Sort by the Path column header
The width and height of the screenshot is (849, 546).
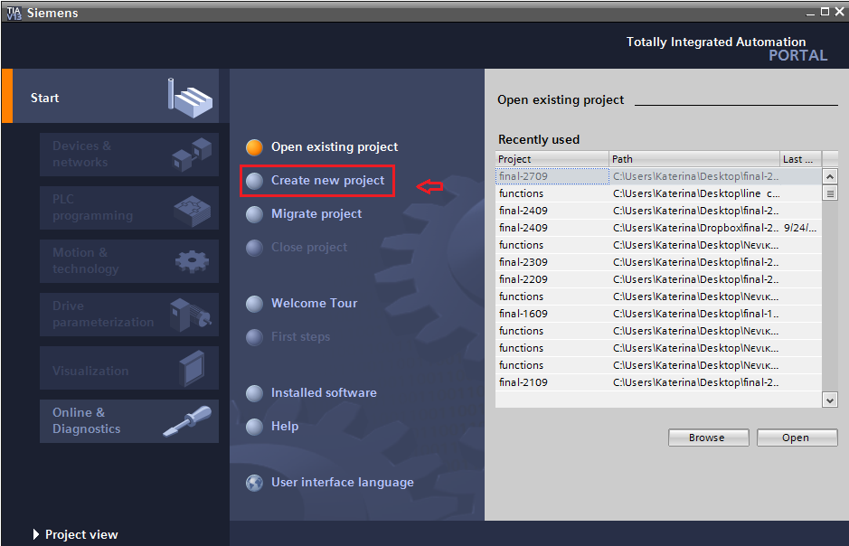pos(694,158)
